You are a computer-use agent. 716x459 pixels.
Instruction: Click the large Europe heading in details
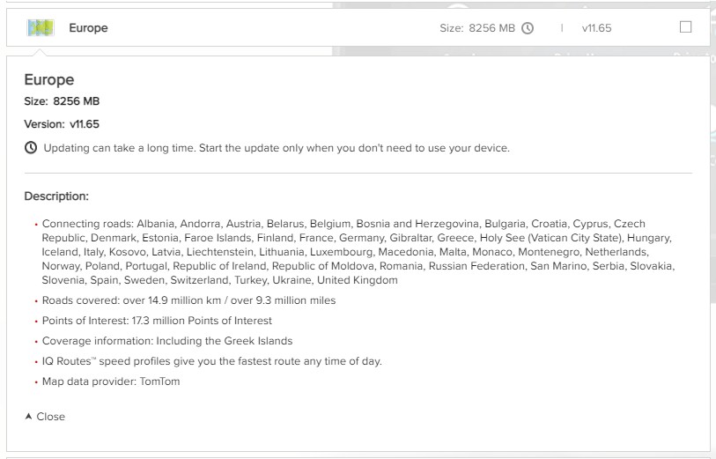[49, 79]
